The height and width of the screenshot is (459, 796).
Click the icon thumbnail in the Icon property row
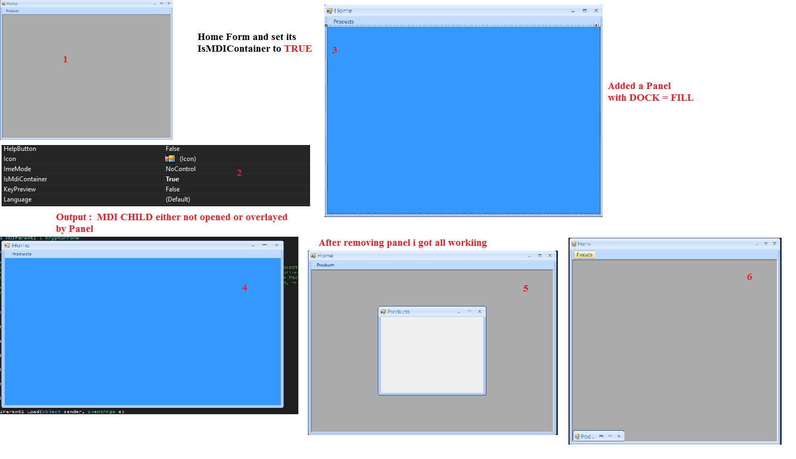coord(170,159)
